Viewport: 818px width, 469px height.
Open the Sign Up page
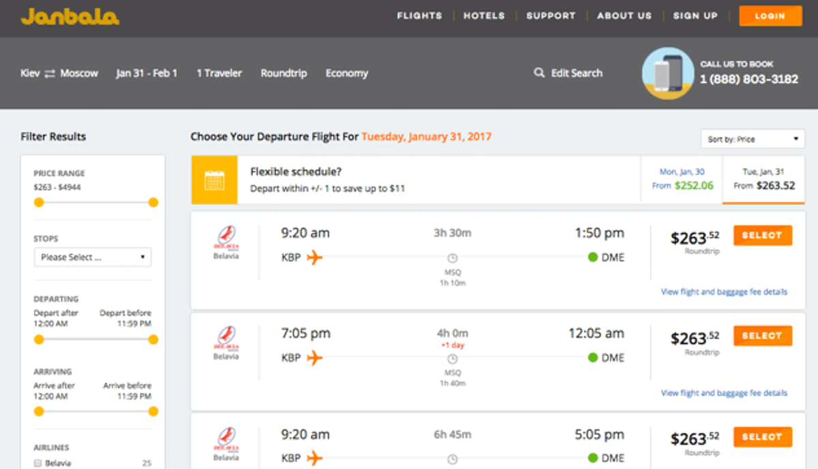click(x=695, y=16)
